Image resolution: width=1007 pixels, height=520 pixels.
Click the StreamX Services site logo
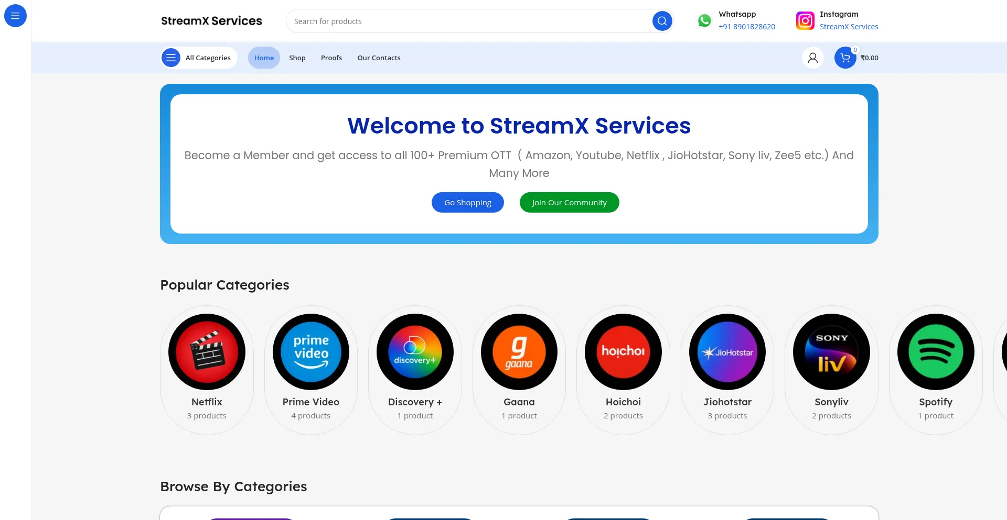pos(211,21)
